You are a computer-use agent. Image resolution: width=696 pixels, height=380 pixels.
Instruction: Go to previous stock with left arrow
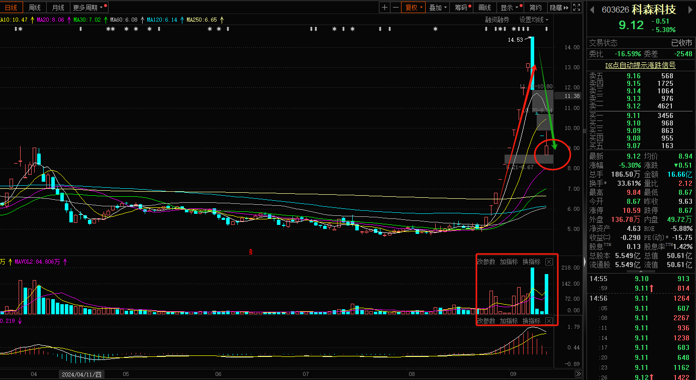592,10
